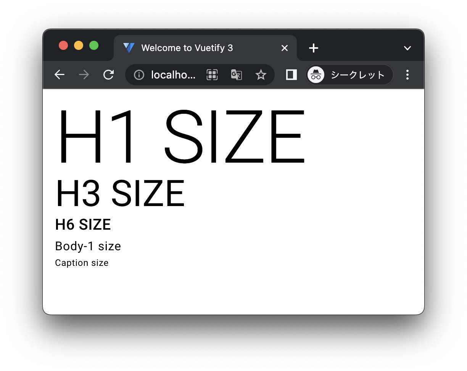Click the Vuetify favicon in the tab
The image size is (467, 371).
point(129,48)
